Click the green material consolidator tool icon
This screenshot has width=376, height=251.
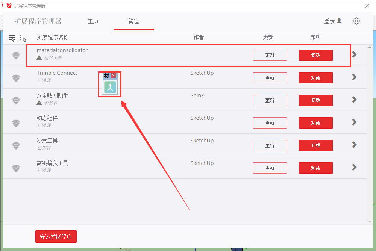(110, 87)
